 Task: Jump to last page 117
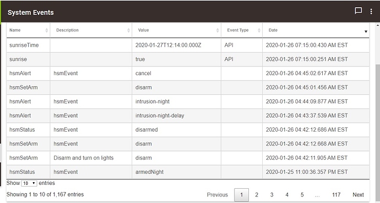pos(336,195)
